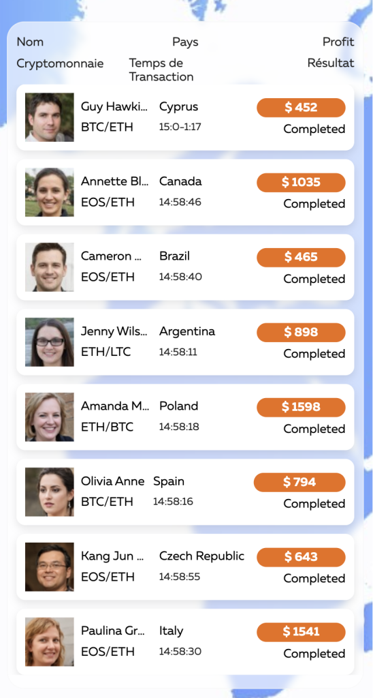Select Kang Jun's avatar image
373x698 pixels.
(x=50, y=566)
